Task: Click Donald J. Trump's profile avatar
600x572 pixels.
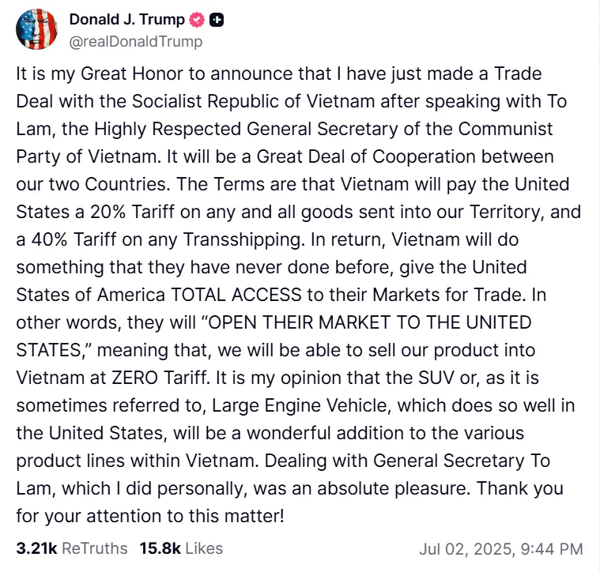Action: click(x=36, y=29)
